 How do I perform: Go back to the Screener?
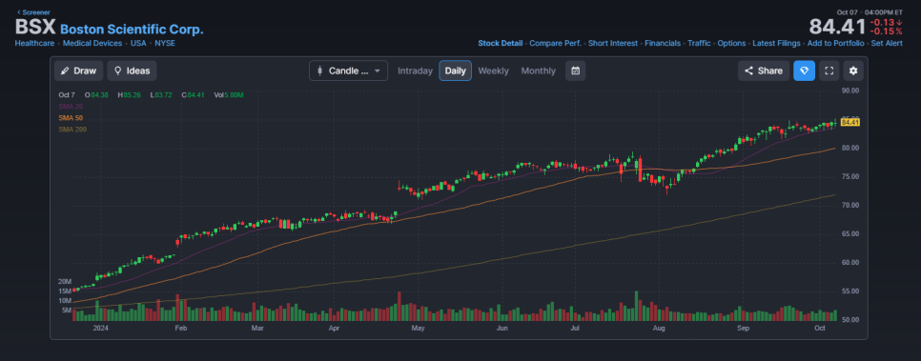click(33, 12)
